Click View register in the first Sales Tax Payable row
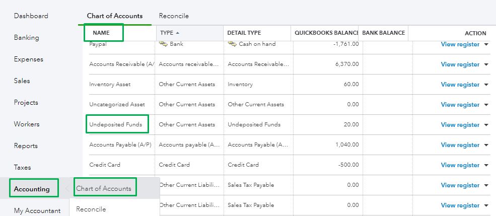 460,185
